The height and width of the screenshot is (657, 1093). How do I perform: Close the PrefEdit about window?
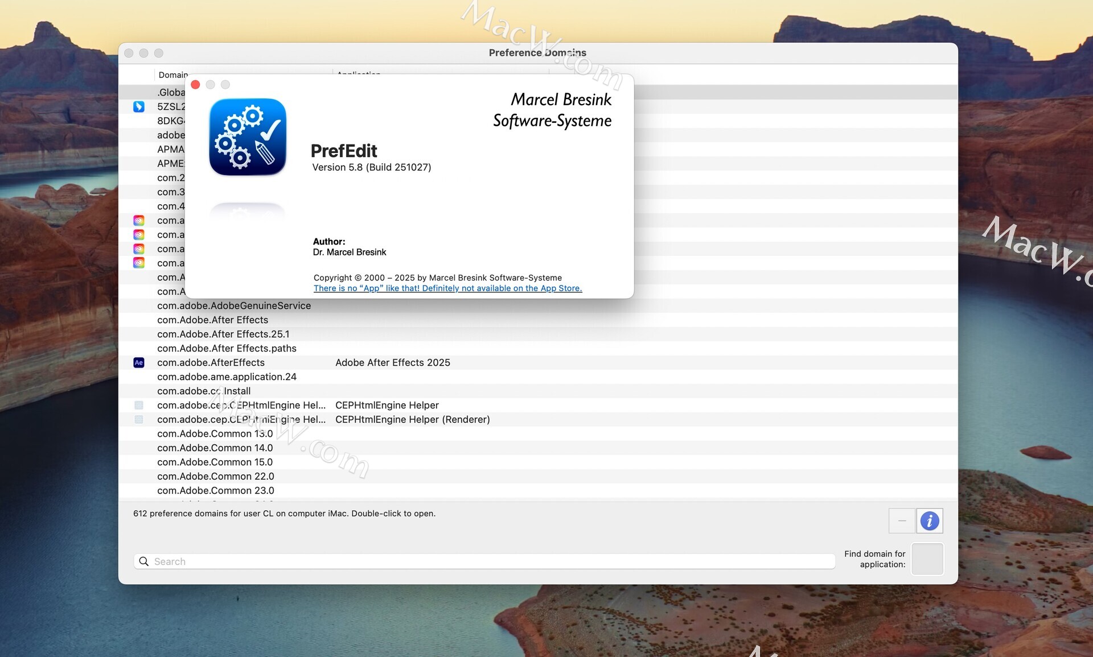(195, 85)
